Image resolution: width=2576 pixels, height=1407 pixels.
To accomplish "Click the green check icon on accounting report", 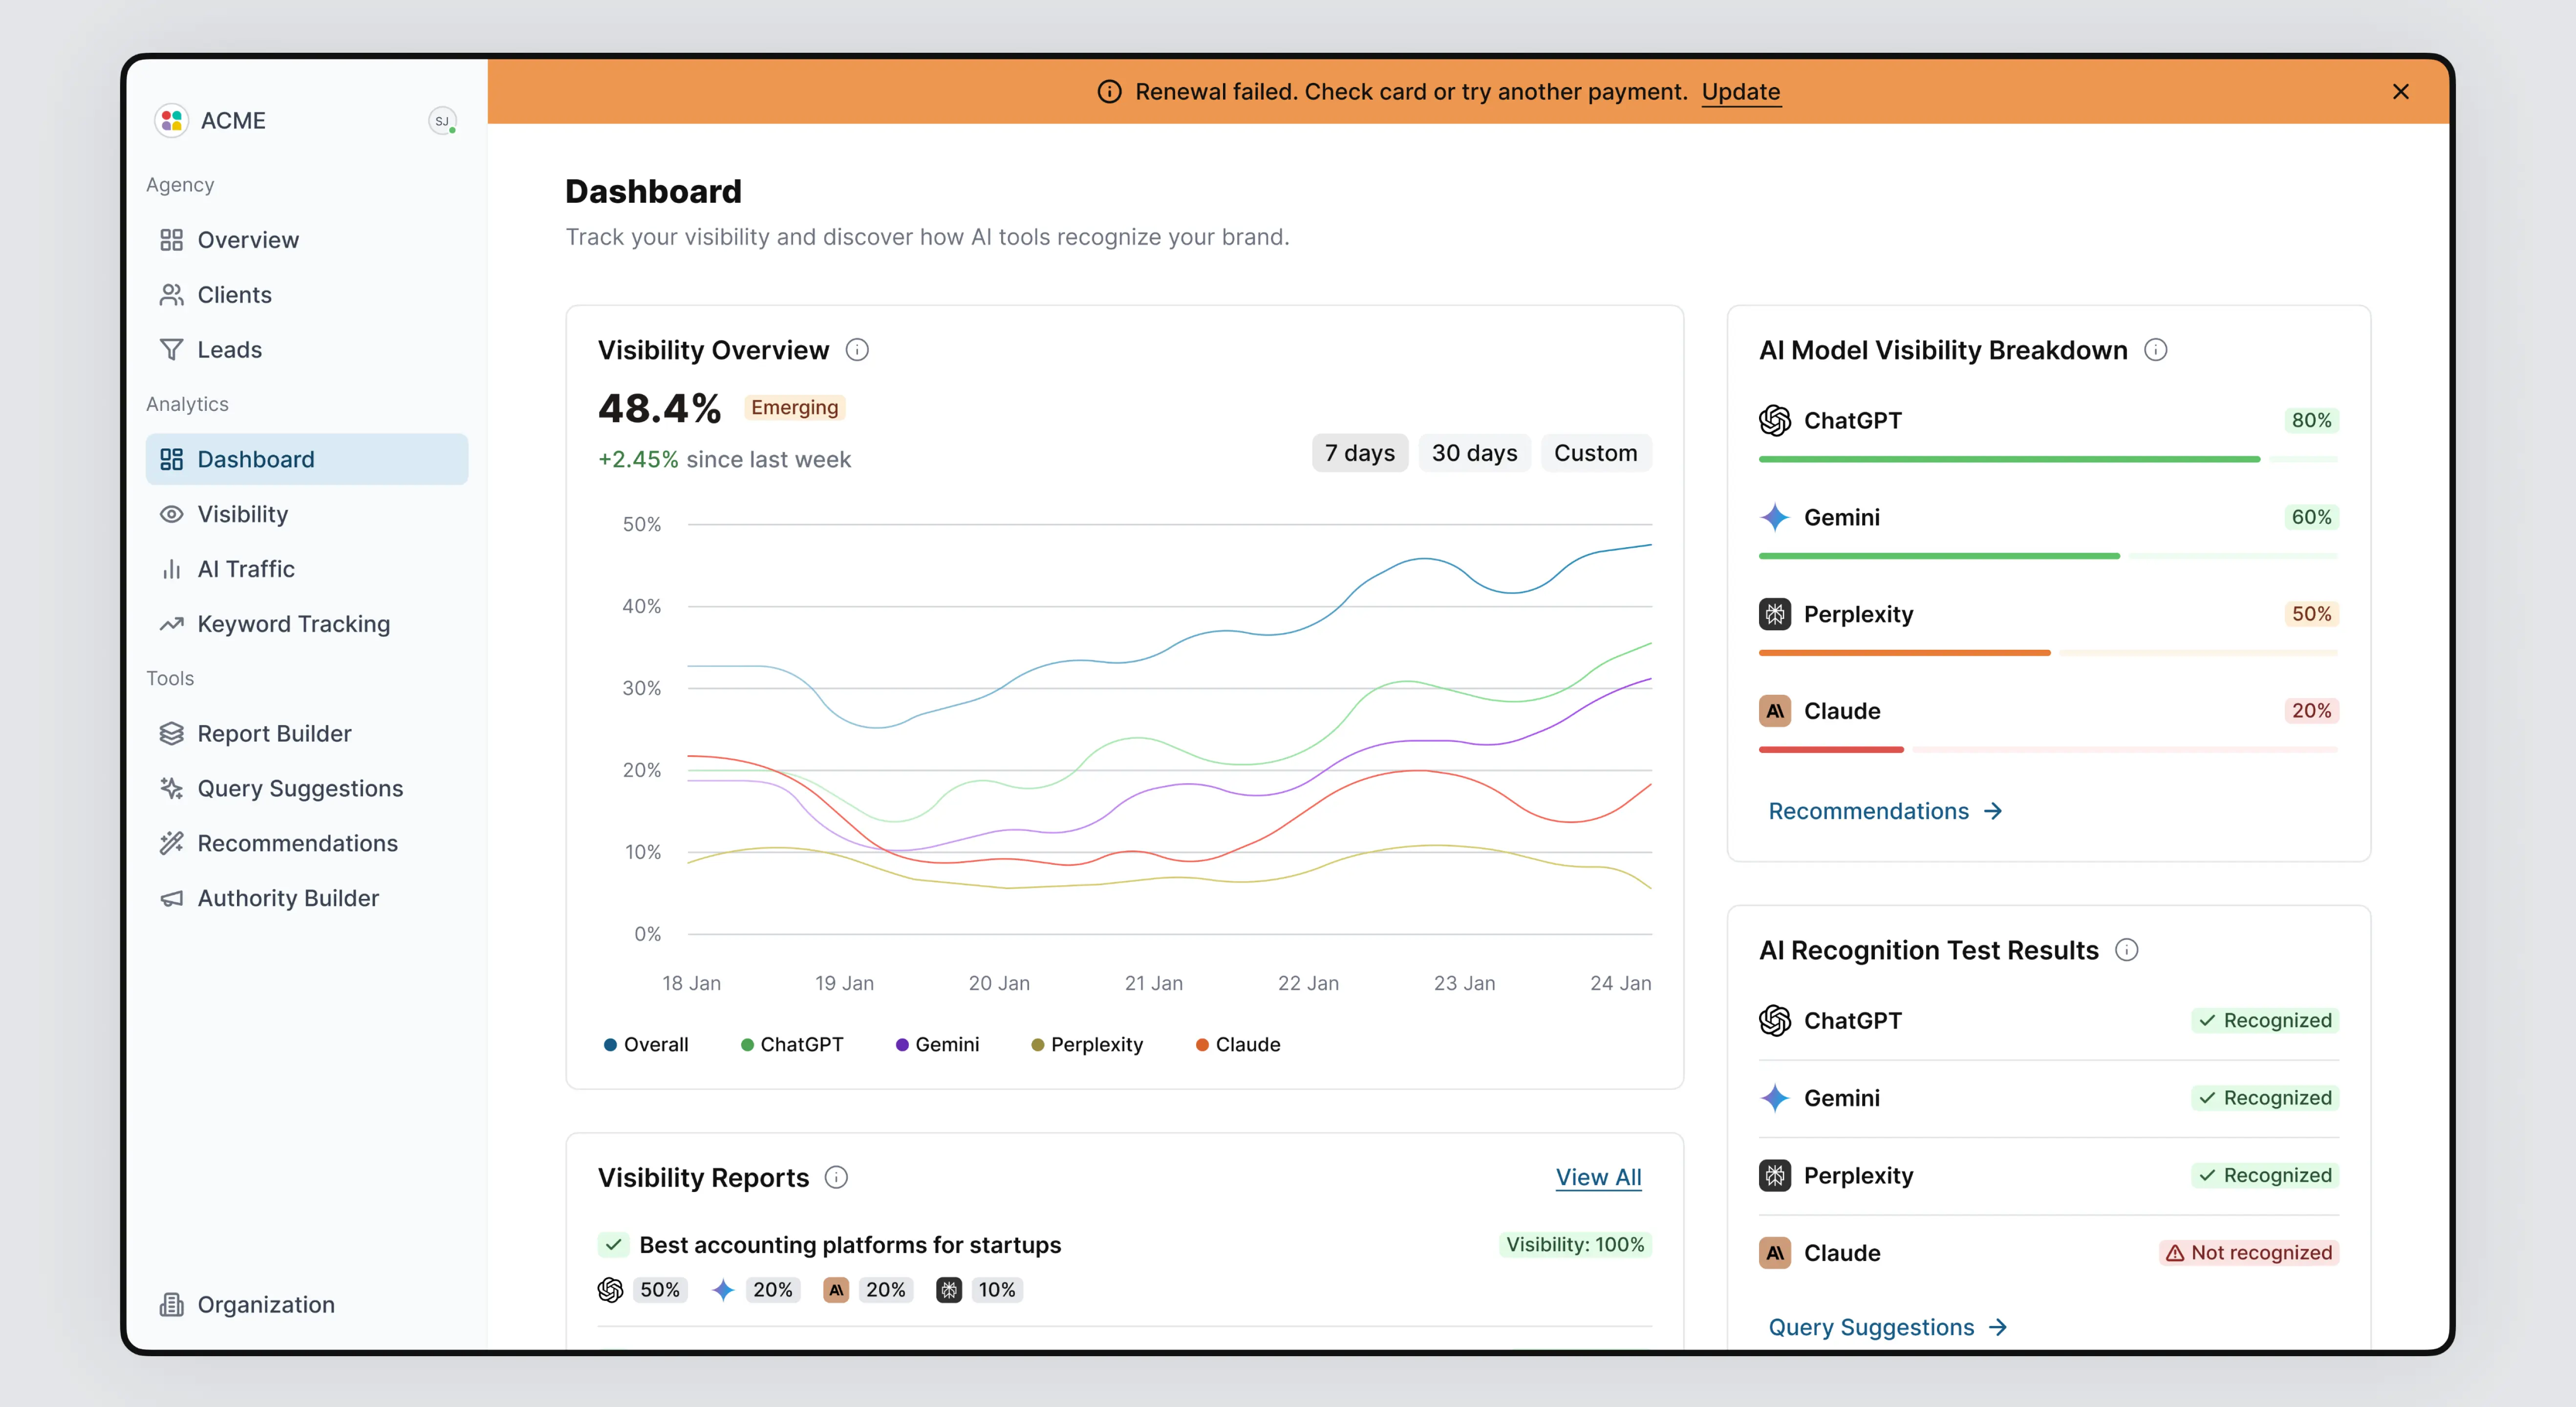I will [x=613, y=1245].
